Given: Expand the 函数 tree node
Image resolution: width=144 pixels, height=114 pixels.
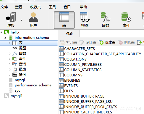Looking at the screenshot, I should (x=9, y=53).
